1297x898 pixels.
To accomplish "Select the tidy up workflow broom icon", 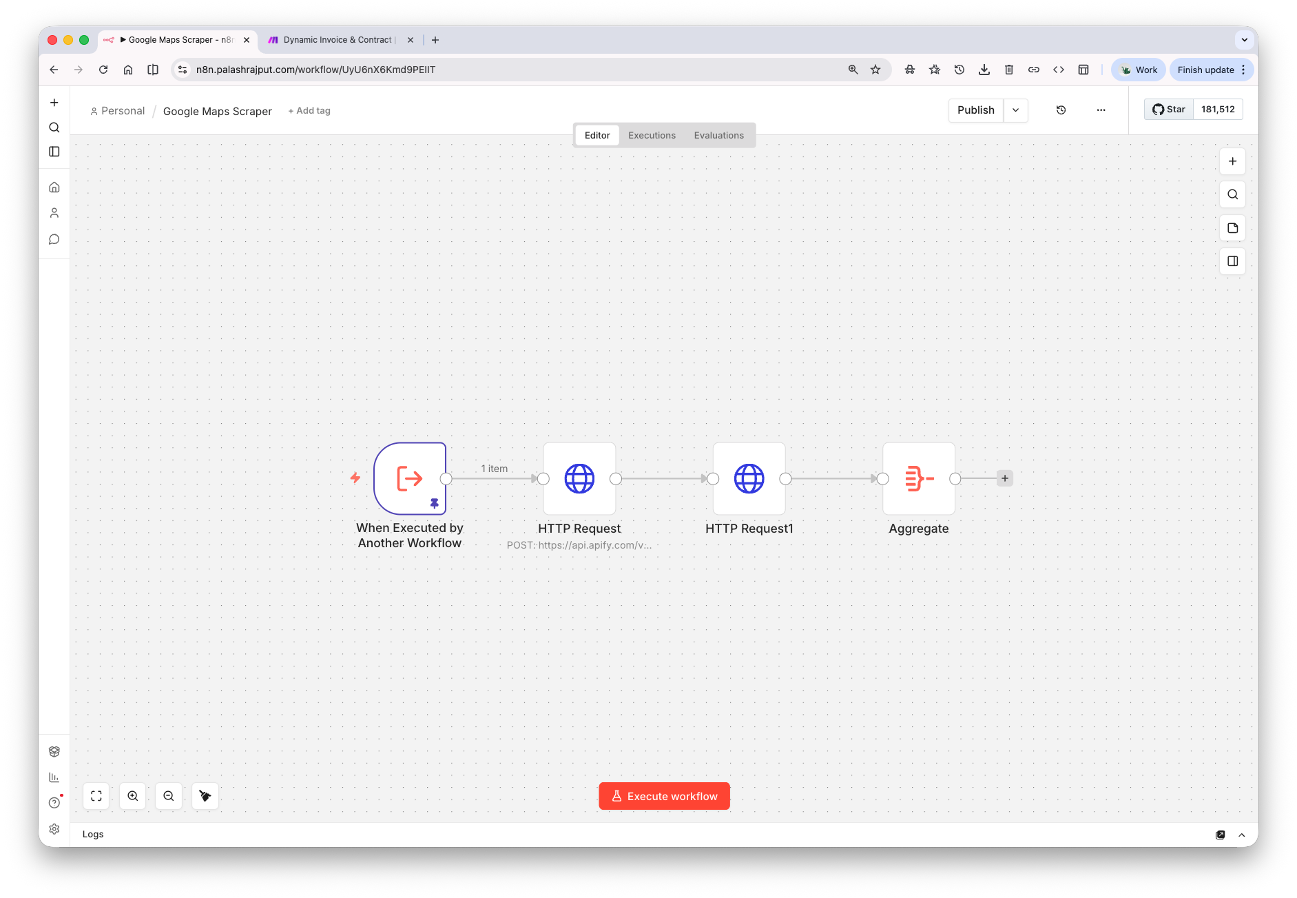I will (x=205, y=796).
